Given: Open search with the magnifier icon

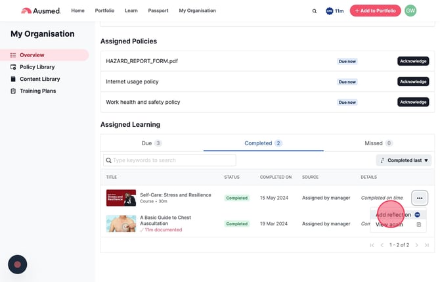Looking at the screenshot, I should pyautogui.click(x=314, y=11).
